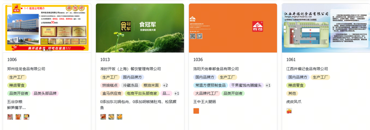Open the orange thumbnail in card 1036

(196, 111)
